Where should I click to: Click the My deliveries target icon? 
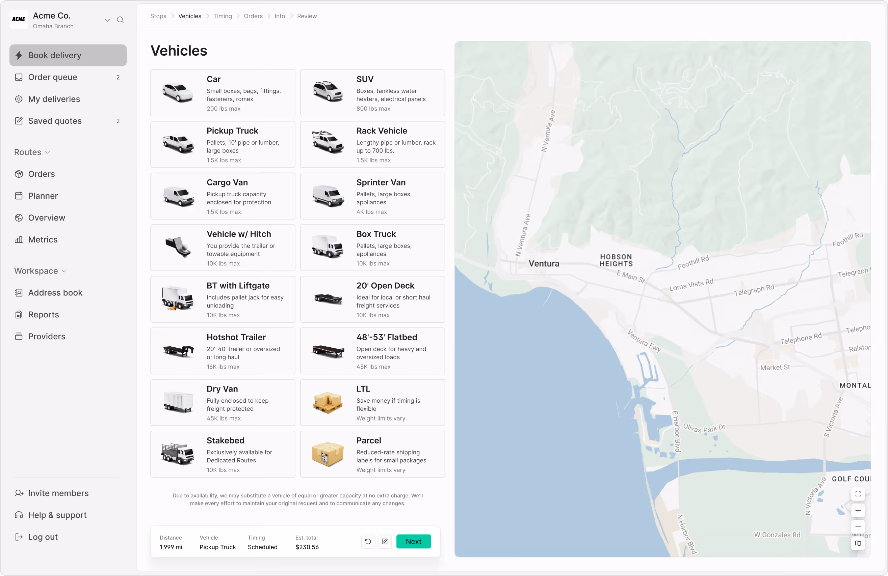(x=19, y=99)
